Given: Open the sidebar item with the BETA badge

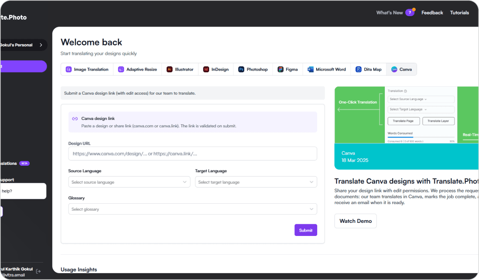Looking at the screenshot, I should pos(15,164).
